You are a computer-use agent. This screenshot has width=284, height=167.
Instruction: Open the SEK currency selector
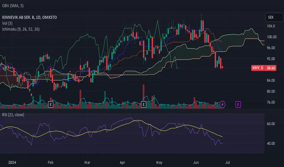pos(274,17)
